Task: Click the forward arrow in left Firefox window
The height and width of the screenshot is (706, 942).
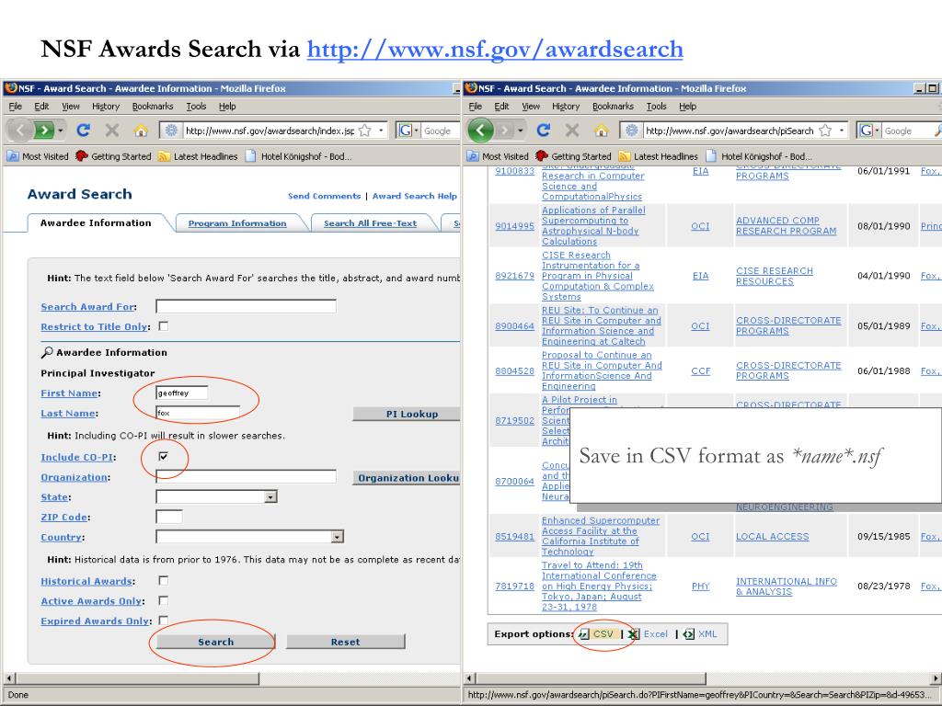Action: click(x=44, y=131)
